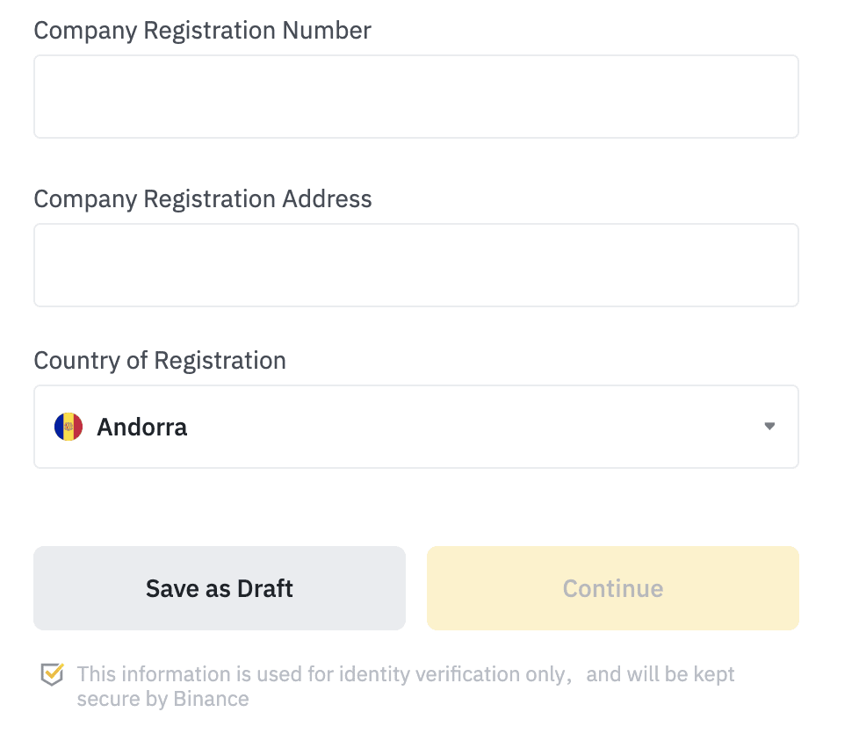Click the Country of Registration label
Viewport: 859px width, 748px height.
[x=160, y=361]
